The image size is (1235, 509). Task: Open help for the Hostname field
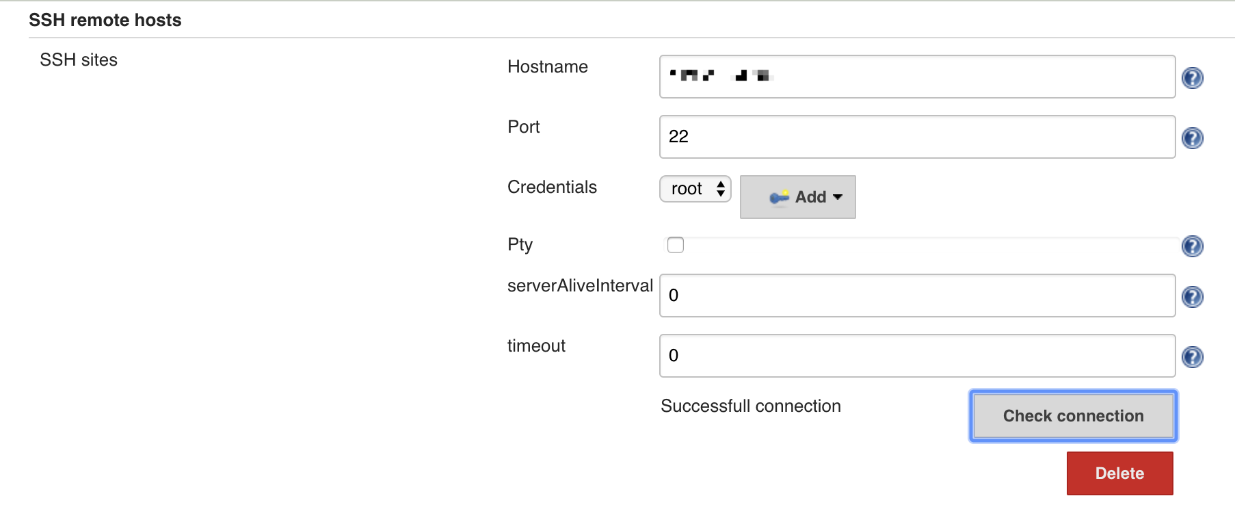(x=1192, y=78)
